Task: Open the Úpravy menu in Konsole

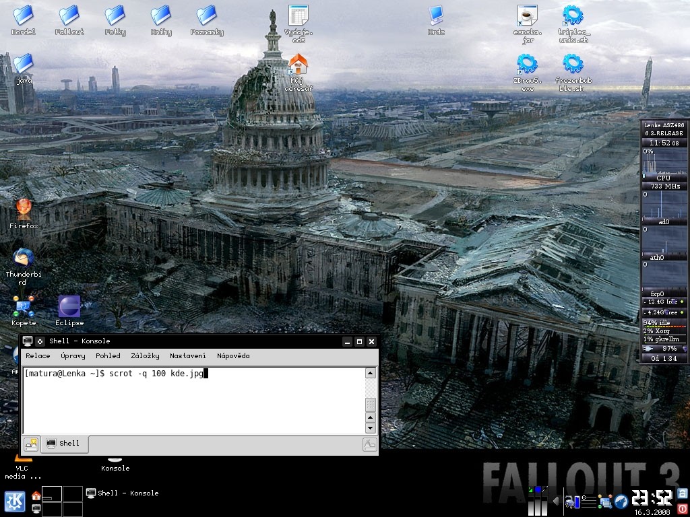Action: (73, 355)
